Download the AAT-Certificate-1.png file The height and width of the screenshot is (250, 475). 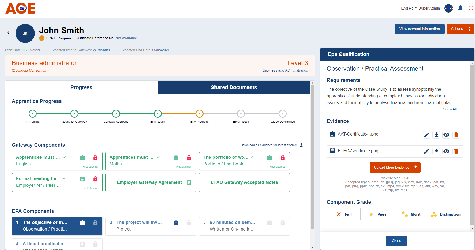click(x=436, y=135)
